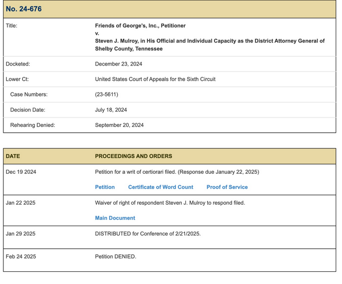Select the Friends of George's, Inc., Petitioner text
Screen dimensions: 342x284
click(x=140, y=26)
